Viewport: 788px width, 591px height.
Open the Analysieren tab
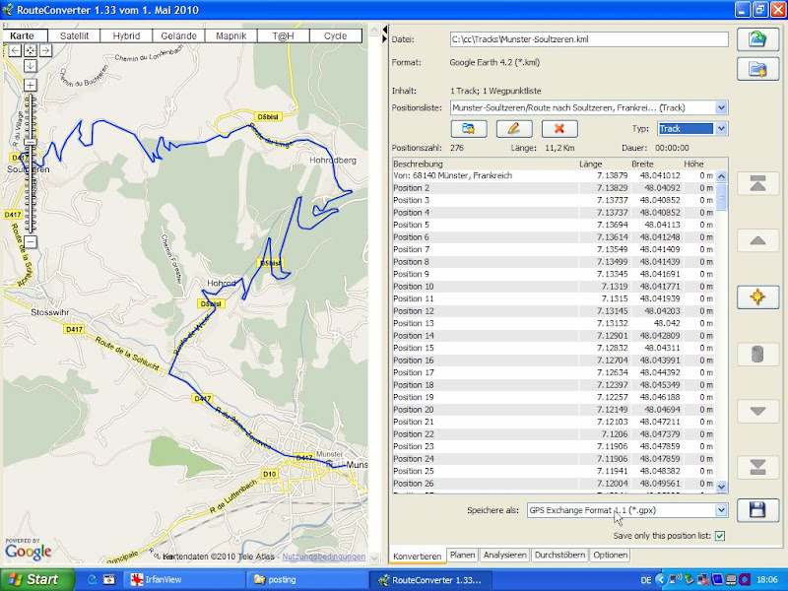pos(504,555)
